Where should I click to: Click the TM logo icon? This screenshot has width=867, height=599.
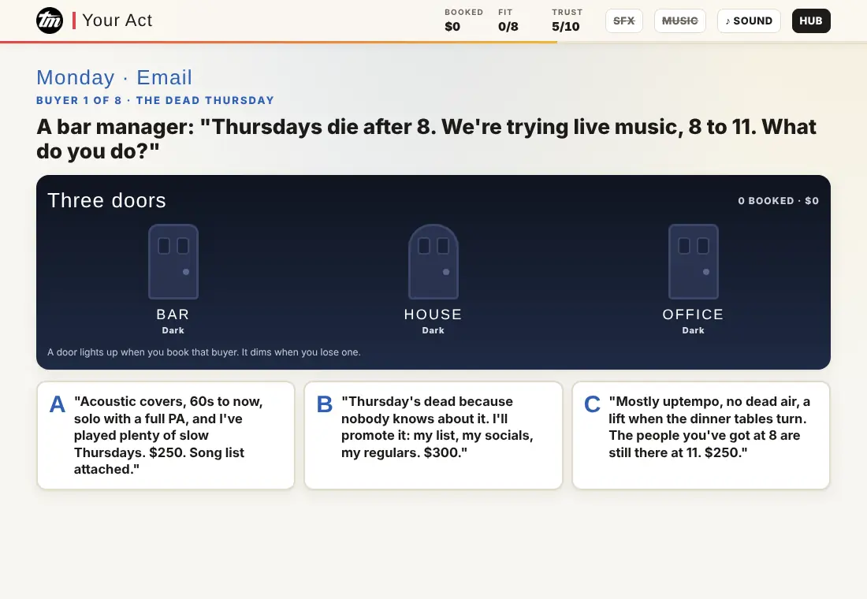tap(50, 20)
